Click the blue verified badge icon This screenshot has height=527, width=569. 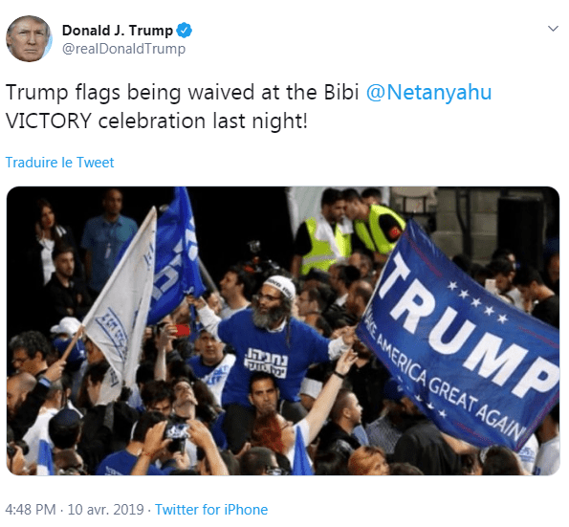184,31
